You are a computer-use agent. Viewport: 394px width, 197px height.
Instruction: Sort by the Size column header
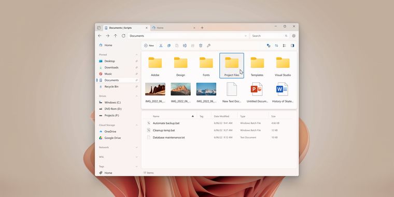(273, 116)
